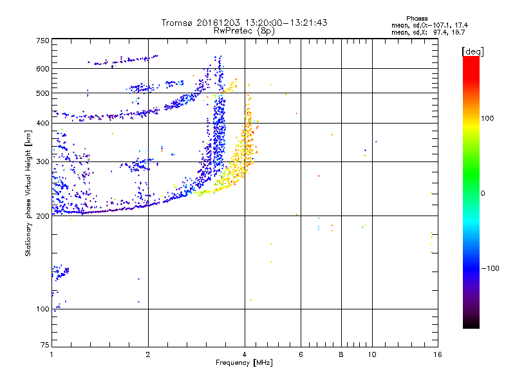
Task: Click the x-axis tick label '1'
Action: [51, 354]
